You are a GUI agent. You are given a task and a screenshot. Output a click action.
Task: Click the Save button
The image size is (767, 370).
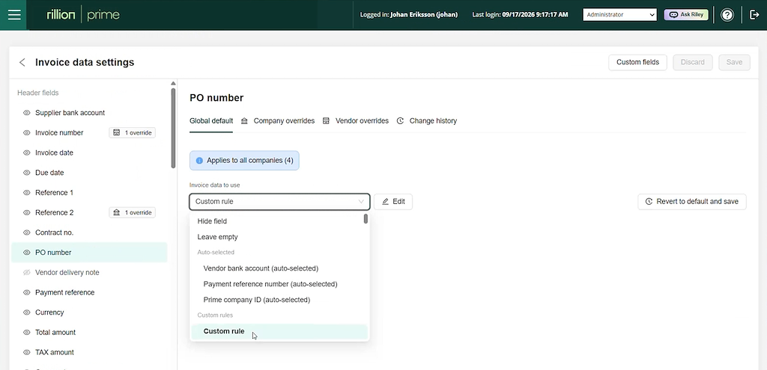coord(734,63)
